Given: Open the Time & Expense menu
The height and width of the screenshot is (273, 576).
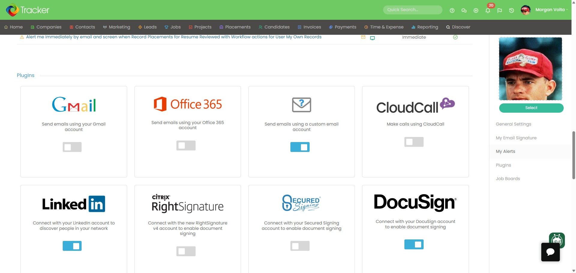Looking at the screenshot, I should (384, 27).
